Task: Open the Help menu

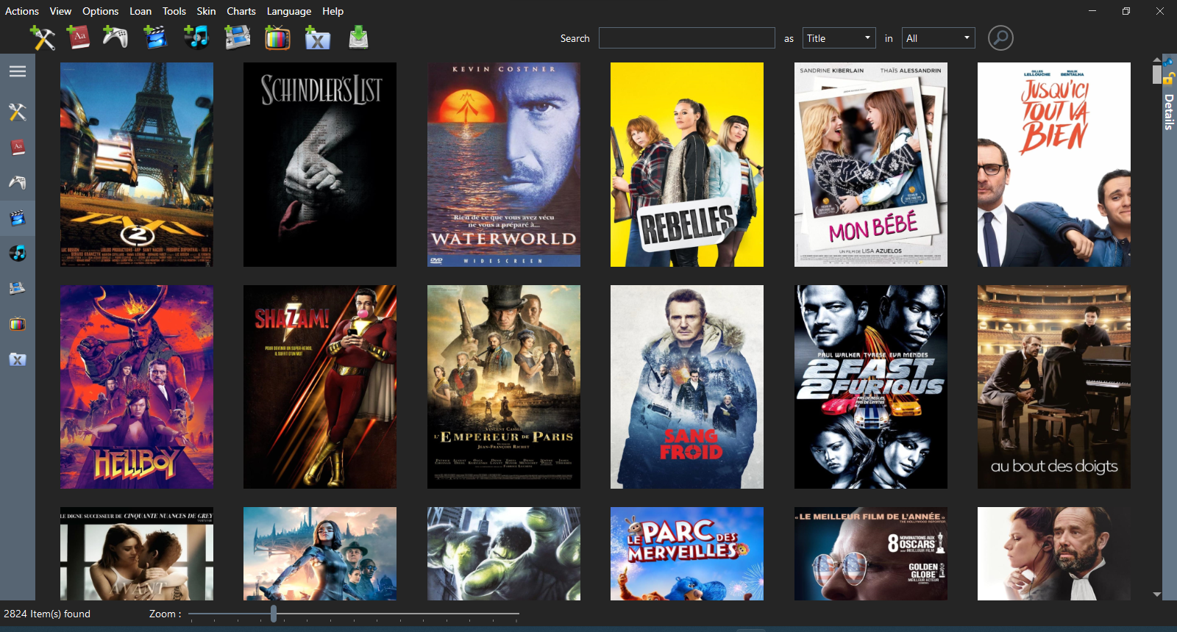Action: click(333, 11)
